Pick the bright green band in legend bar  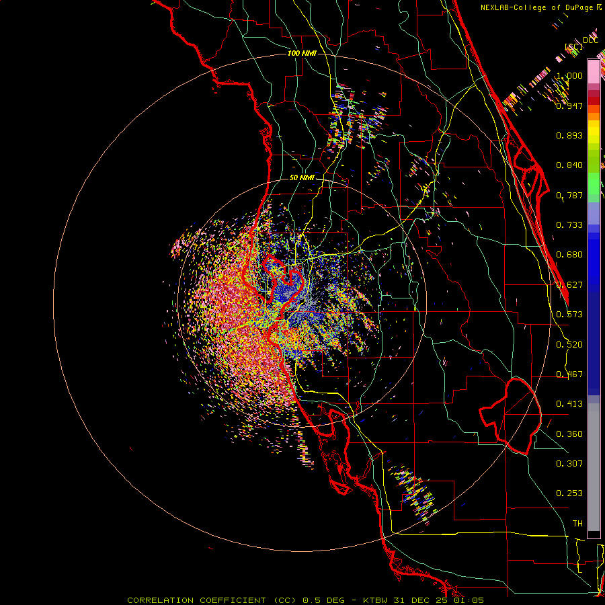594,184
